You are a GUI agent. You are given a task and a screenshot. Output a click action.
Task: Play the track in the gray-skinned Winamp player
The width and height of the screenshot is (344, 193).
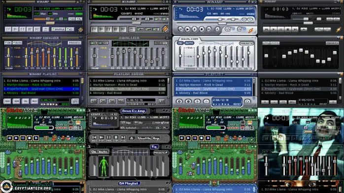coord(102,29)
